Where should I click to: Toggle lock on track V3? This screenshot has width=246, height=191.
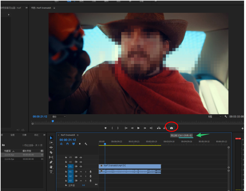pos(66,157)
